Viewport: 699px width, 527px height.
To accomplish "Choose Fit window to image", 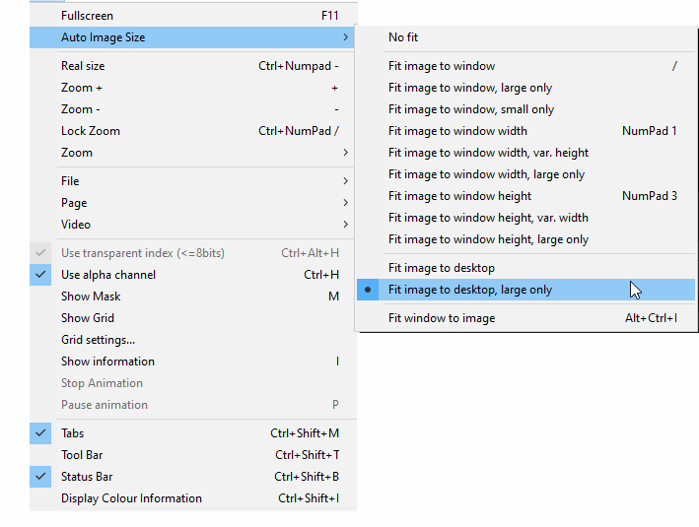I will click(x=442, y=318).
